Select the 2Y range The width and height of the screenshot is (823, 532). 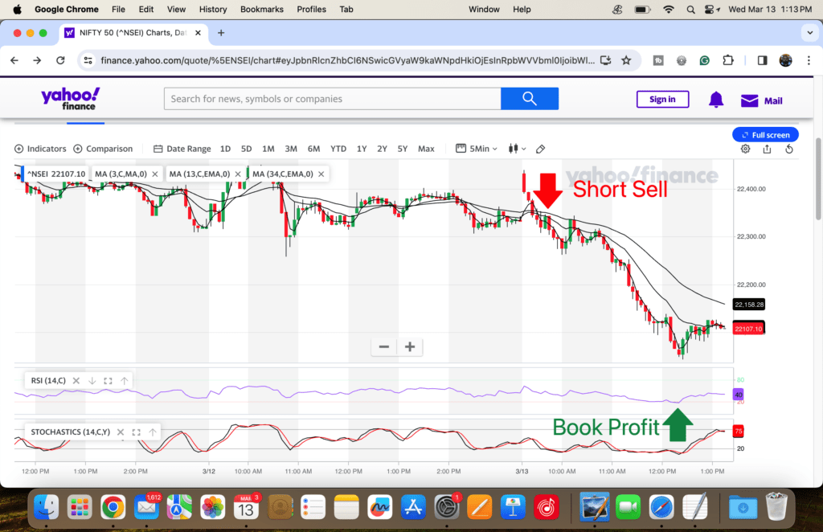382,149
